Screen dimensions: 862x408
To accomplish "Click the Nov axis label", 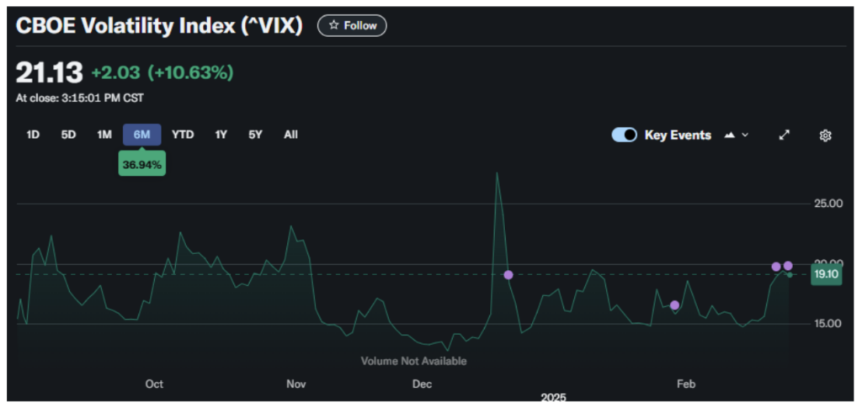I will click(296, 384).
